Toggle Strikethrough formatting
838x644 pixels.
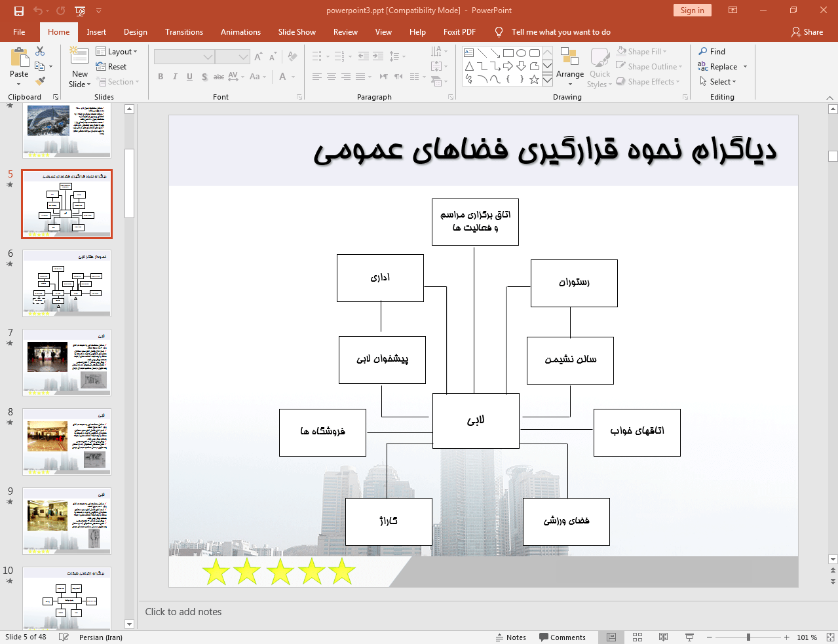coord(219,77)
